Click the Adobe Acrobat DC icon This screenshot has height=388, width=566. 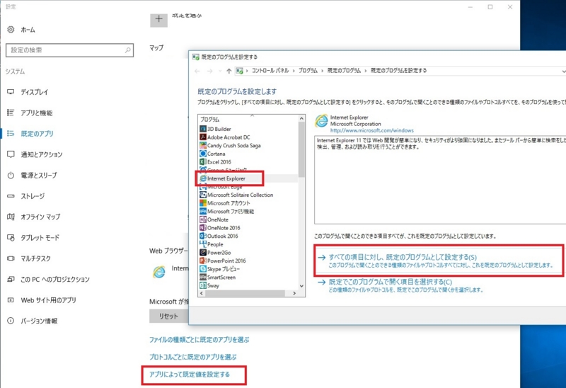tap(203, 137)
